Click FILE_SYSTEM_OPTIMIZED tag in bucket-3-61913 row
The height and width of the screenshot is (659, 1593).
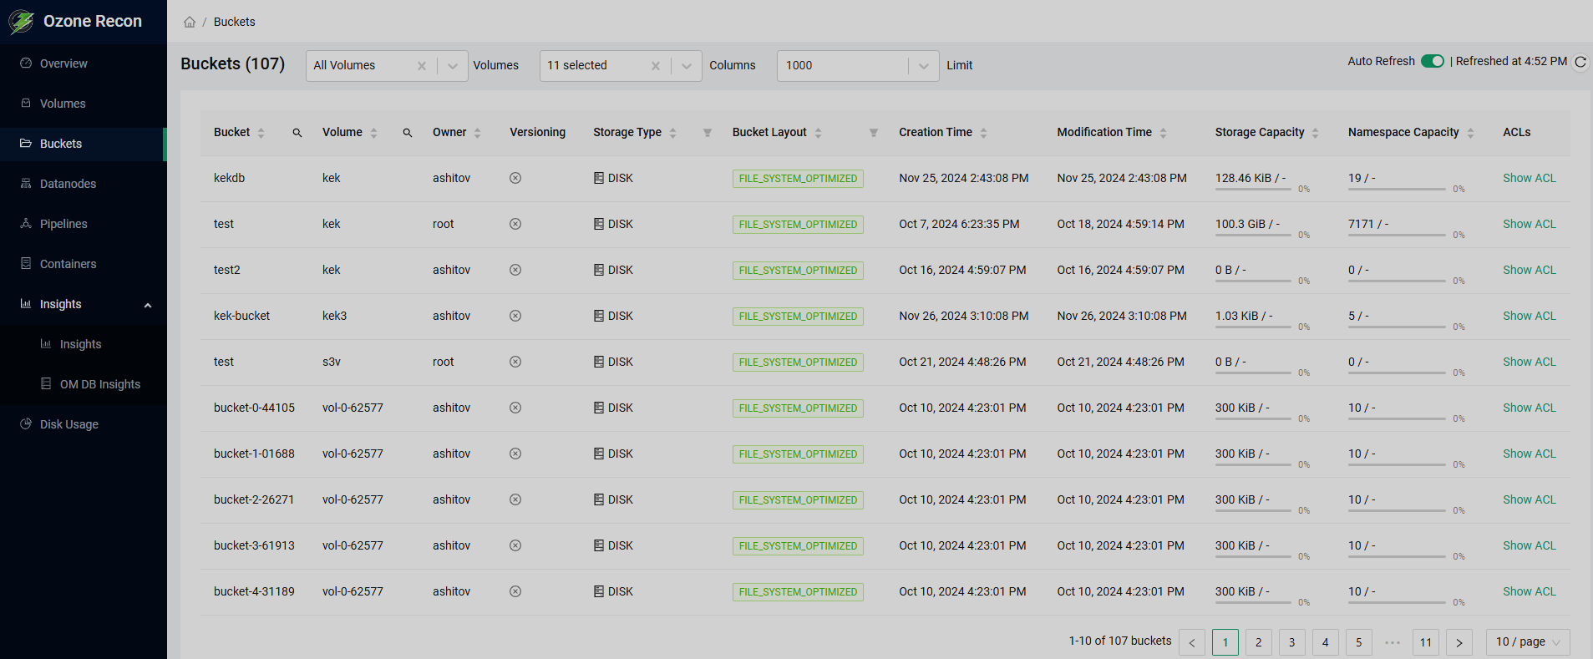(798, 546)
